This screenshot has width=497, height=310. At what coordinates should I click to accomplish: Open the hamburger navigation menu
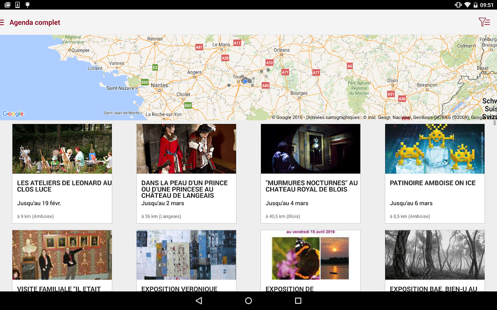click(2, 22)
